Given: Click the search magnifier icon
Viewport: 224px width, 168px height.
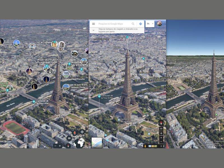Looking at the screenshot, I should [133, 24].
